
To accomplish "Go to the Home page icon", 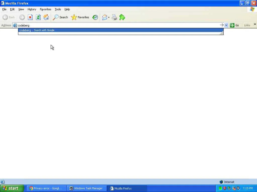I will [46, 17].
